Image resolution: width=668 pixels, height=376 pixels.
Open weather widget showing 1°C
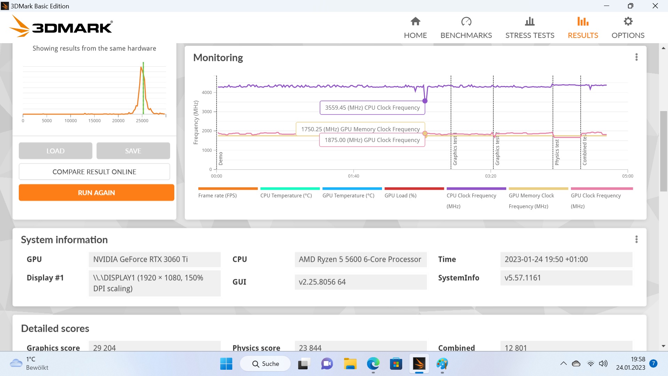[x=29, y=363]
